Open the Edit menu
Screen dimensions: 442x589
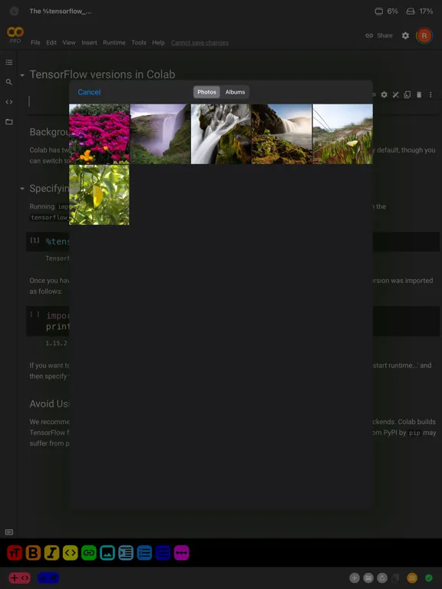[x=51, y=42]
